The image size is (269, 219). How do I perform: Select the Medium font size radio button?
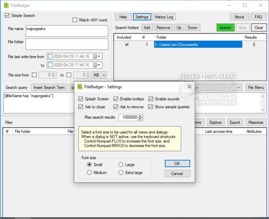point(89,173)
